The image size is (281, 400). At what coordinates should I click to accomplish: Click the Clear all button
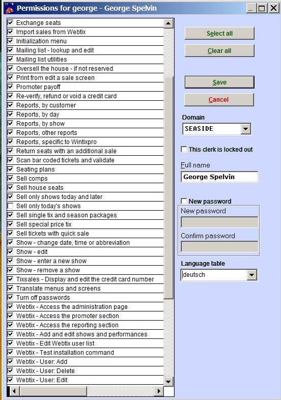(219, 51)
